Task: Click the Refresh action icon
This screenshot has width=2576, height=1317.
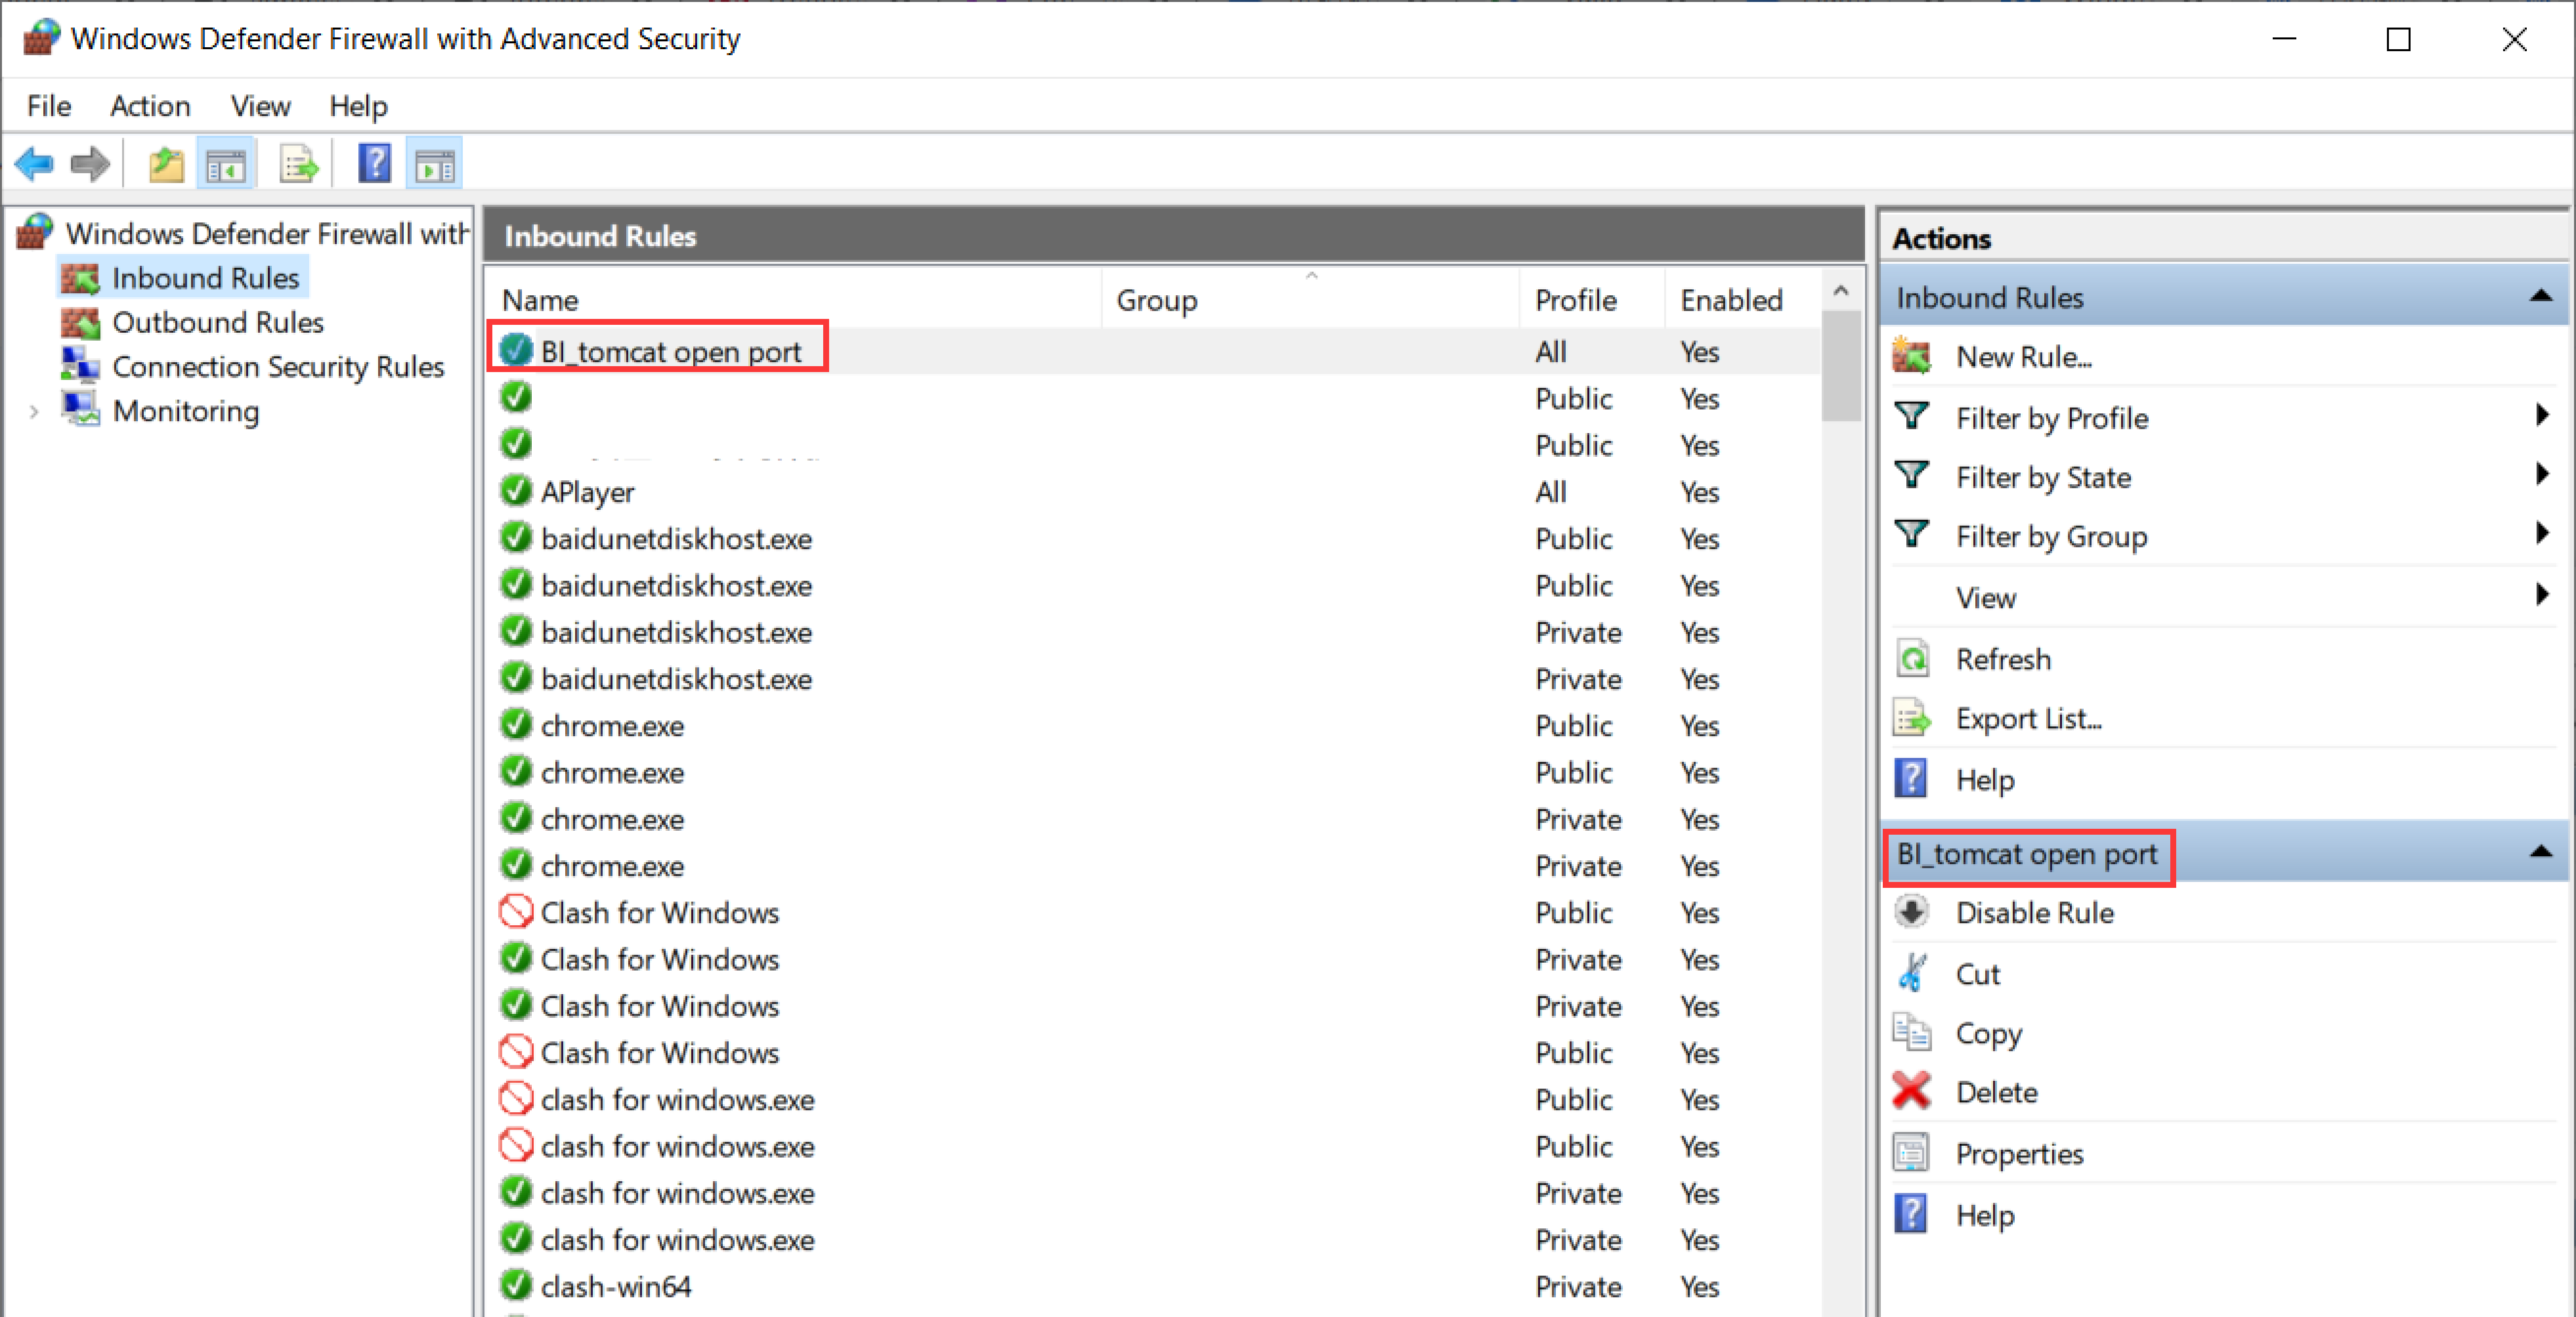Action: pos(1911,659)
